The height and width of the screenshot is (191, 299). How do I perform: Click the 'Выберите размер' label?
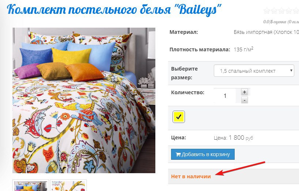pyautogui.click(x=184, y=73)
